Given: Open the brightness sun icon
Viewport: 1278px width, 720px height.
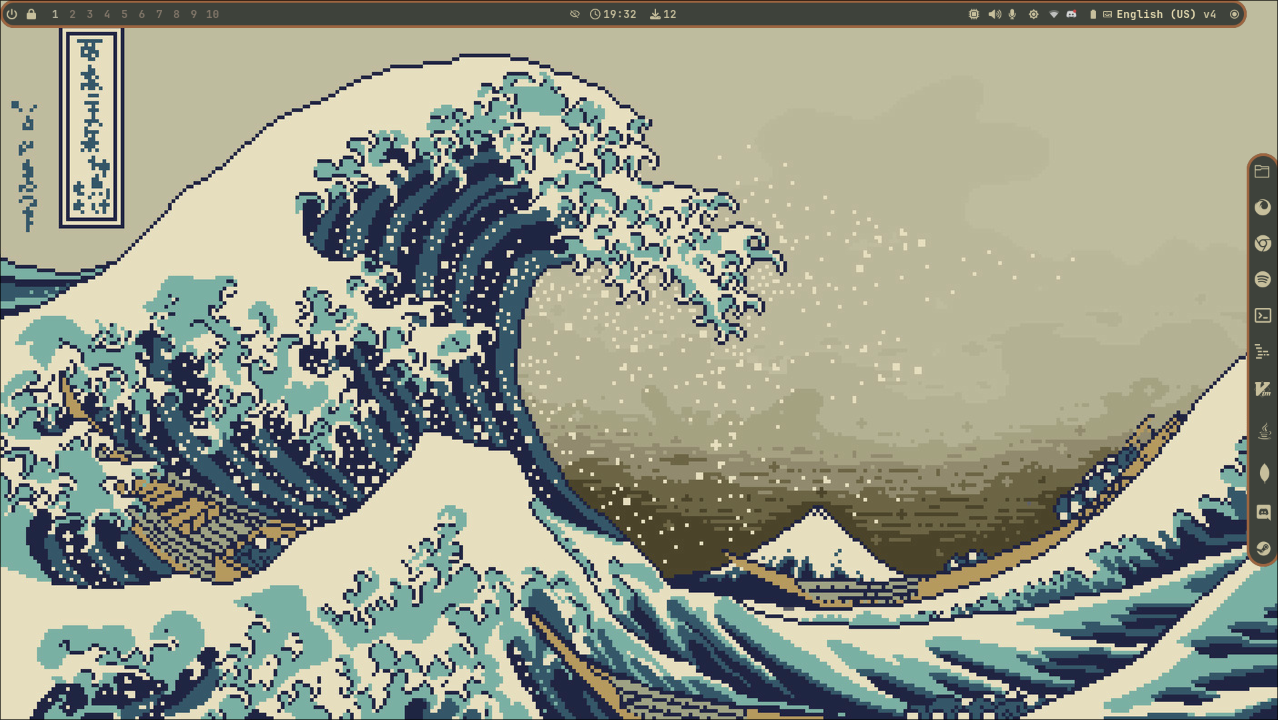Looking at the screenshot, I should click(1033, 14).
